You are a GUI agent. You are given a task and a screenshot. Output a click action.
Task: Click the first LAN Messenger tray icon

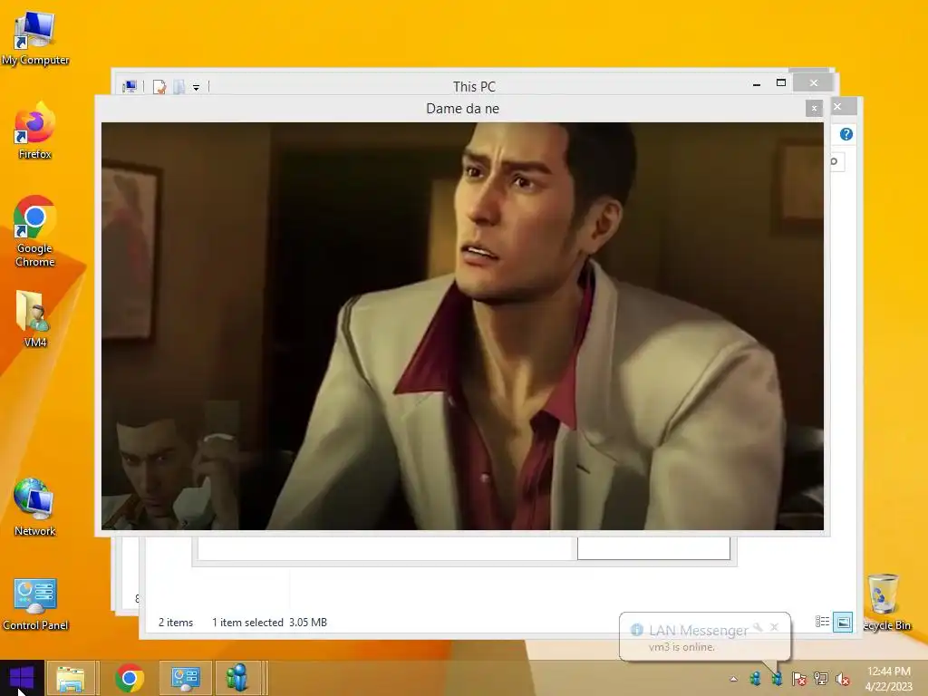click(755, 679)
